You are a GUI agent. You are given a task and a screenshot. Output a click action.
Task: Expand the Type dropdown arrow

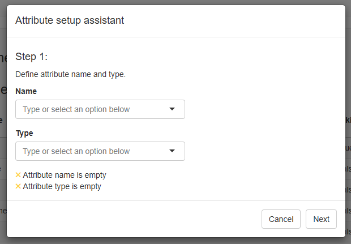pos(172,151)
